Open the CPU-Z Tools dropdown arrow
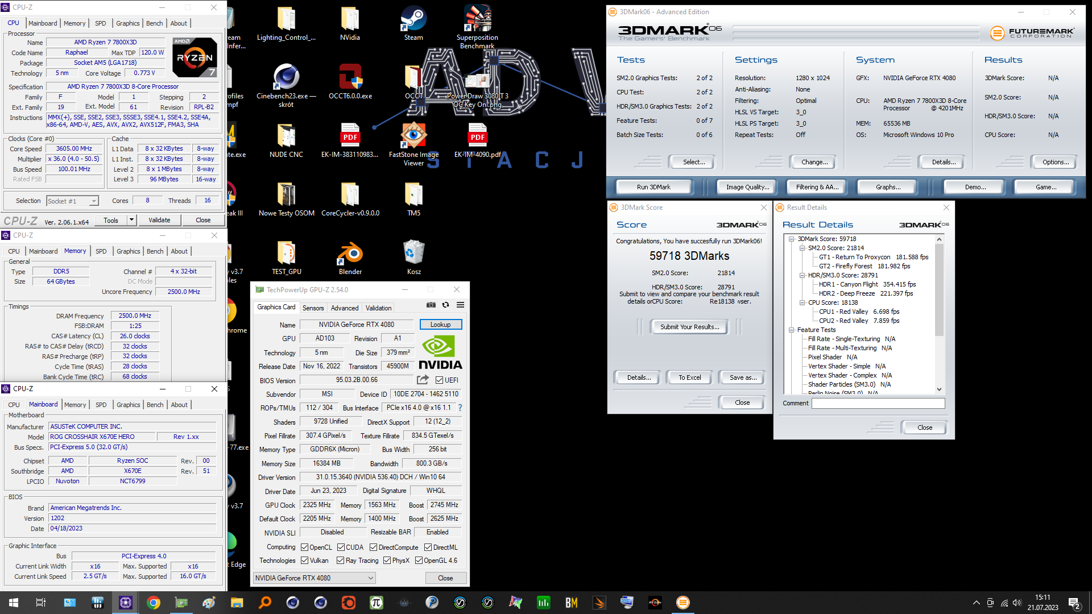Image resolution: width=1092 pixels, height=614 pixels. click(131, 220)
